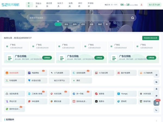Select 百度 search engine
The width and height of the screenshot is (163, 122).
click(x=58, y=24)
